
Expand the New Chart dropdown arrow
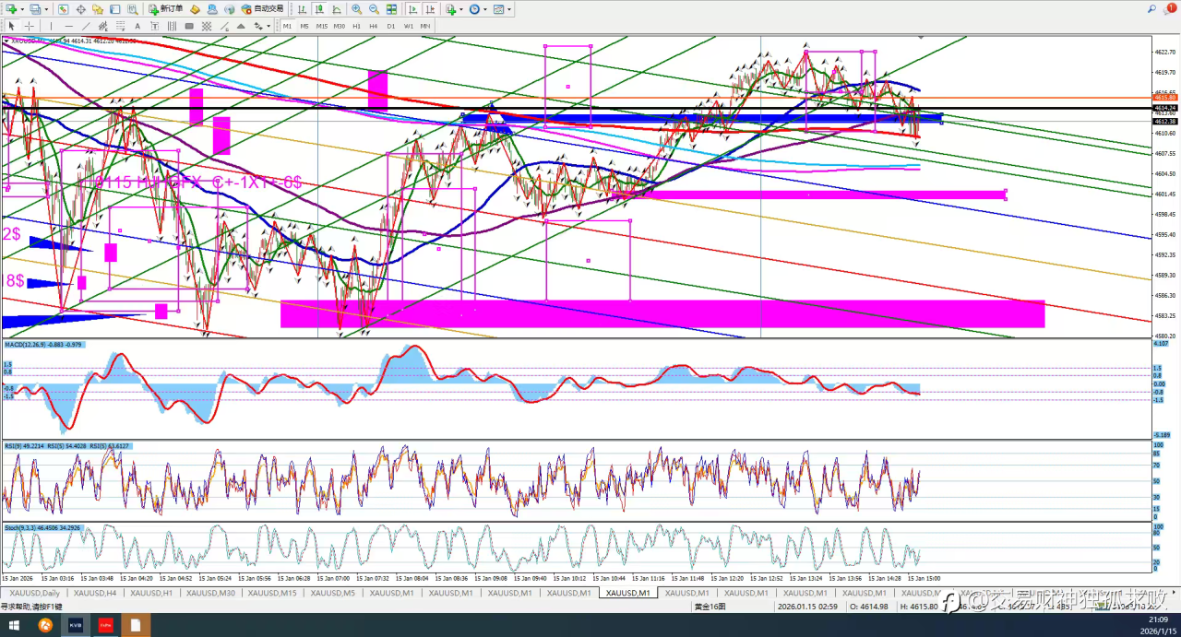coord(22,9)
